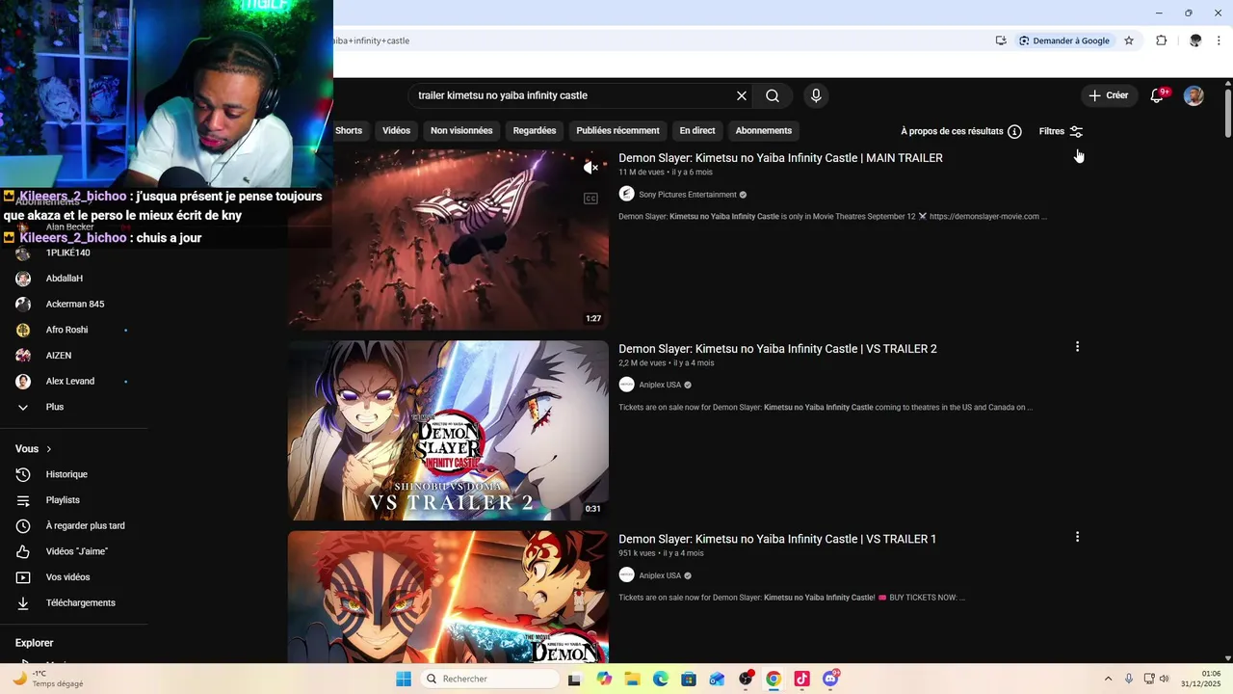The image size is (1233, 694).
Task: Open À regarder plus tard
Action: click(x=73, y=526)
